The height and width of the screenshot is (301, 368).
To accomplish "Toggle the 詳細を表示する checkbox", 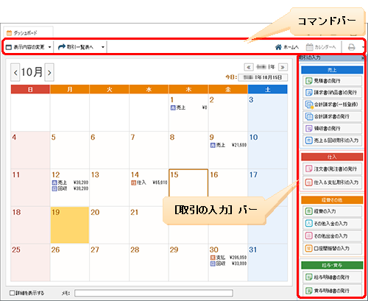I will pos(12,293).
